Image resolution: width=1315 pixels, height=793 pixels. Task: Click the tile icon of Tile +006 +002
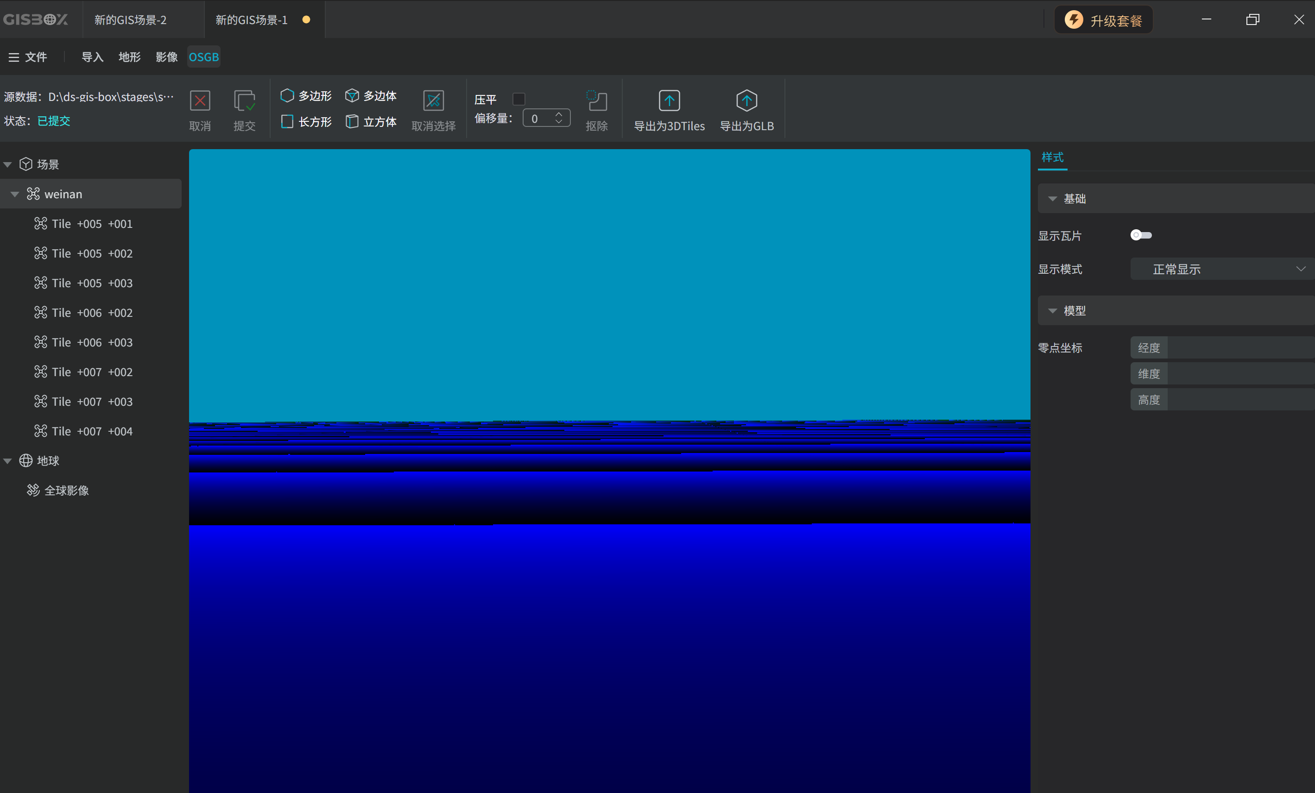point(41,312)
